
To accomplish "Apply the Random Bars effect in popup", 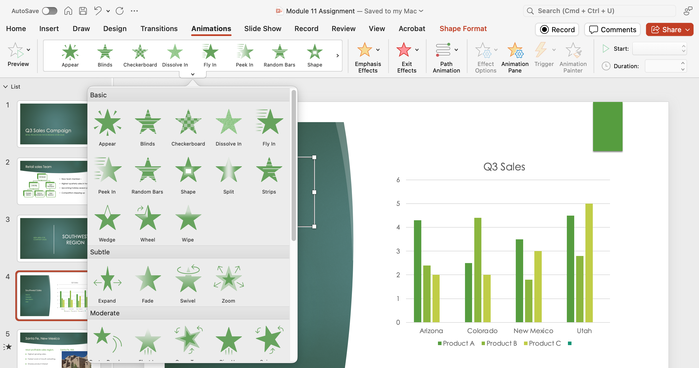I will pyautogui.click(x=148, y=176).
